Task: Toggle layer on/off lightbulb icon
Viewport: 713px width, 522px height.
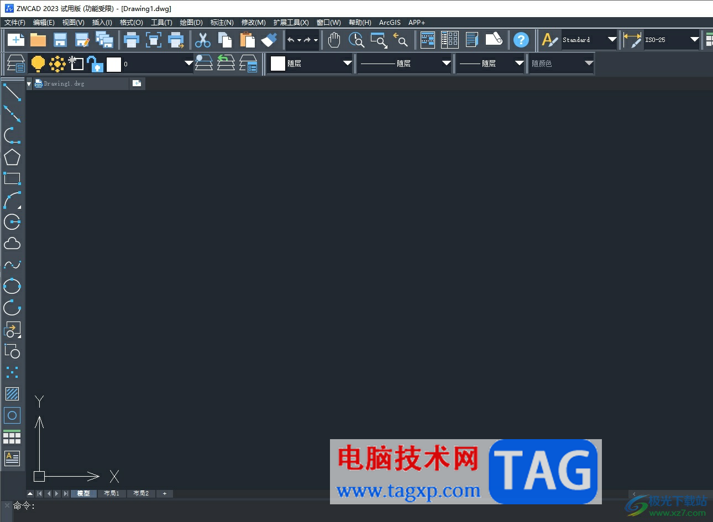Action: pos(38,64)
